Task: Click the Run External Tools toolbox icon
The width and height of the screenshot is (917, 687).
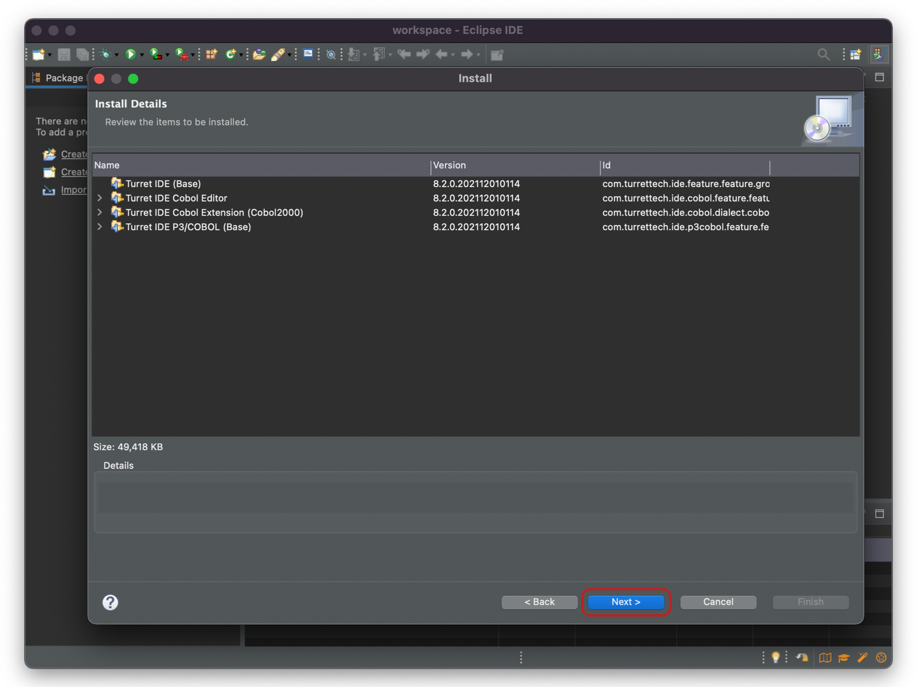Action: pyautogui.click(x=181, y=54)
